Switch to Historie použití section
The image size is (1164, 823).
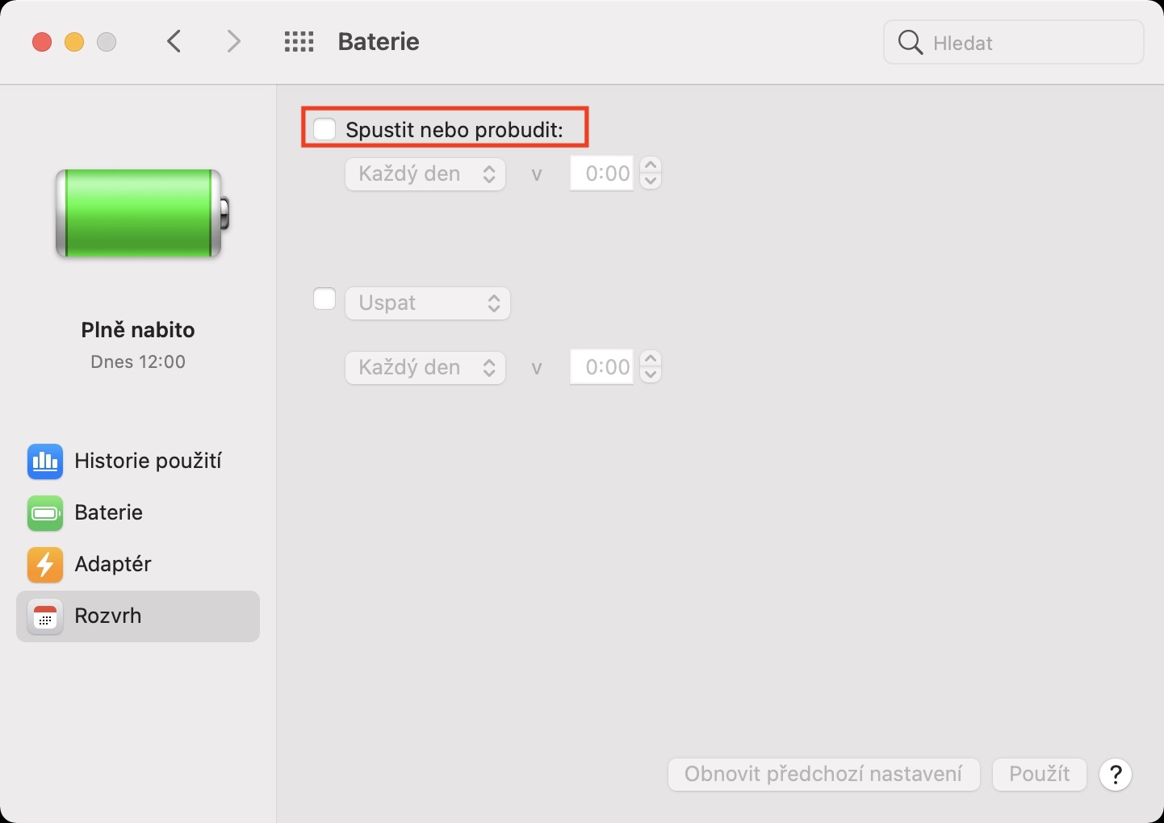point(148,461)
